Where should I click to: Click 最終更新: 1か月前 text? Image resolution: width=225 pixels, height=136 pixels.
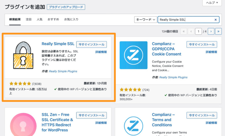pos(95,83)
